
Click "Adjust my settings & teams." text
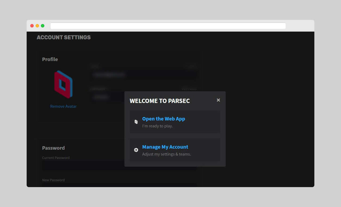pos(167,154)
